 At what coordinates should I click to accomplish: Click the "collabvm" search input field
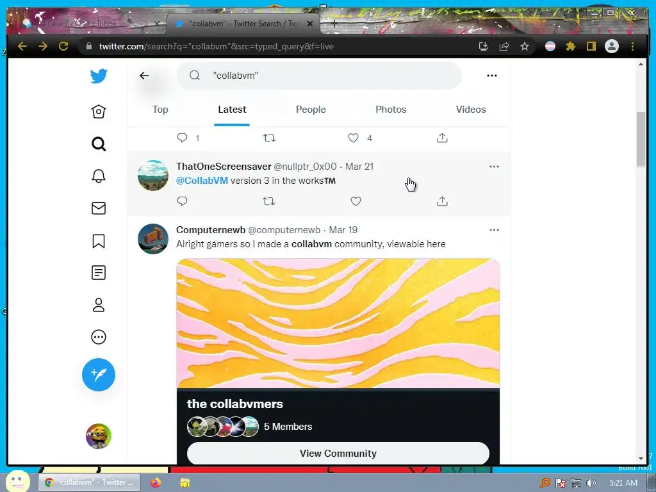(319, 76)
